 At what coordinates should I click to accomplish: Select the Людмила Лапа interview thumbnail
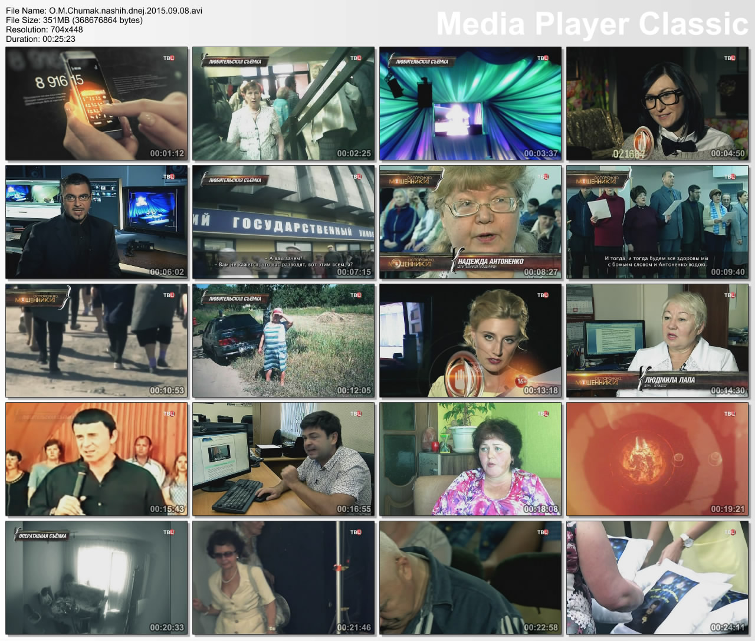tap(658, 341)
